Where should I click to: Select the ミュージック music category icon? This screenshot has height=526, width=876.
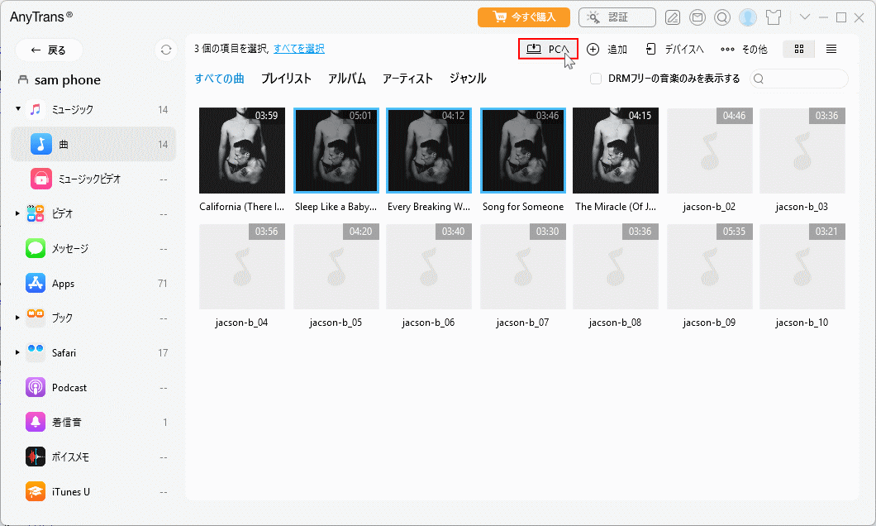(x=36, y=109)
